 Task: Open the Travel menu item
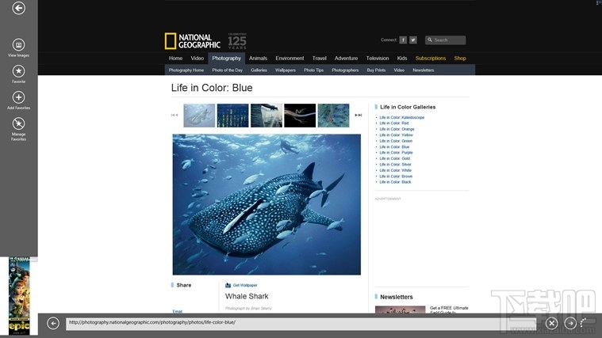pyautogui.click(x=319, y=59)
